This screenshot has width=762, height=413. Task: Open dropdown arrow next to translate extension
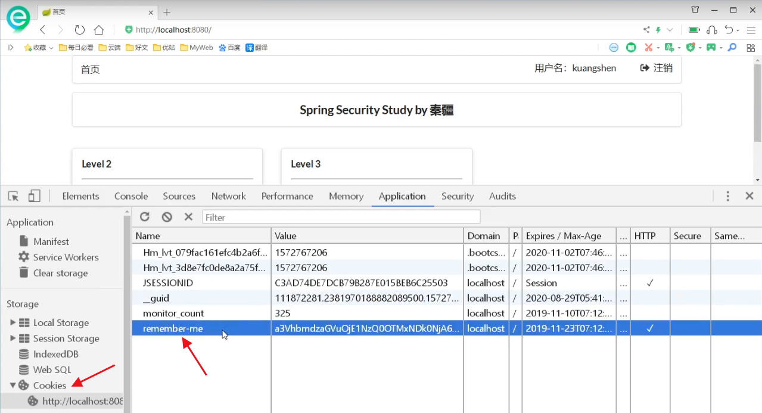click(x=679, y=48)
